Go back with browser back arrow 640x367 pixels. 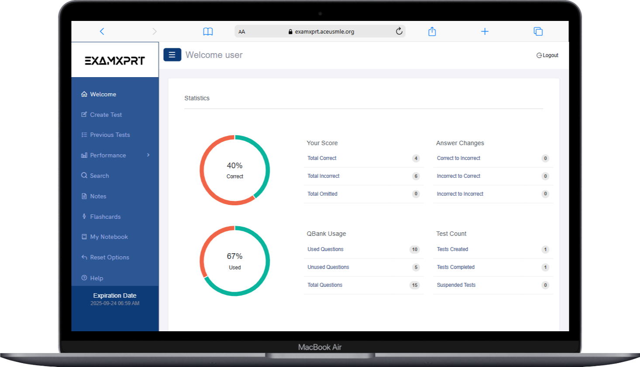[x=102, y=31]
